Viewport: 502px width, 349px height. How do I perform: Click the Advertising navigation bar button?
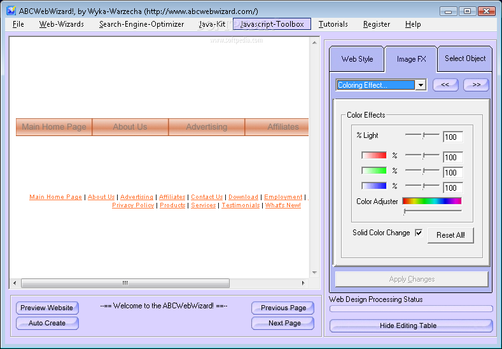(207, 127)
